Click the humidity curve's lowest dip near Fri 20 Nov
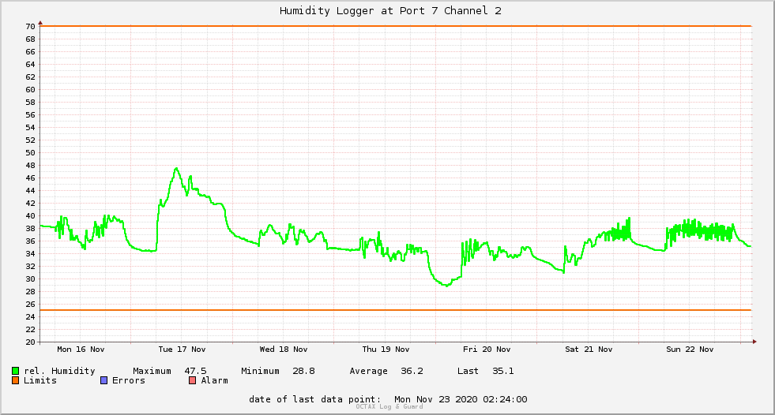Viewport: 775px width, 415px height. point(446,286)
